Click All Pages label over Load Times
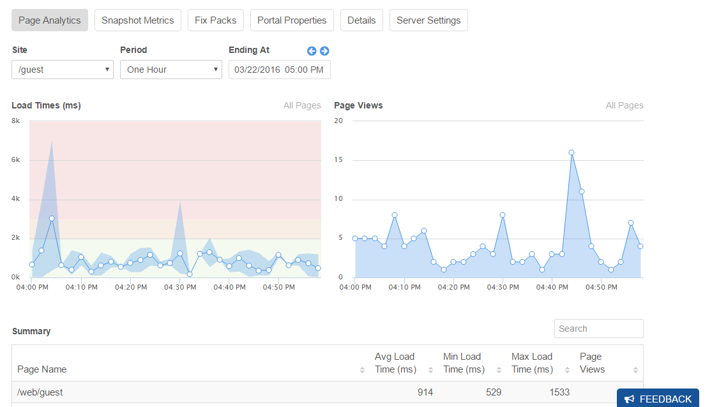This screenshot has width=712, height=407. pos(302,105)
